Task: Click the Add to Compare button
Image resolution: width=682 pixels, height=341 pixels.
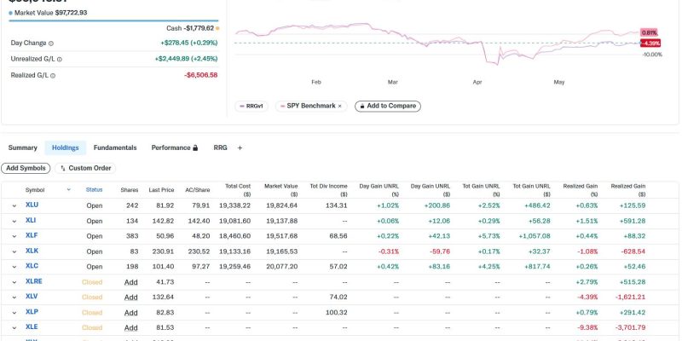Action: [x=388, y=106]
